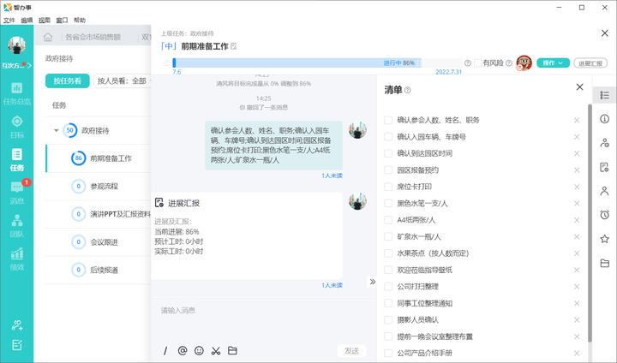This screenshot has width=617, height=363.
Task: Click the participants person icon in right rail
Action: pyautogui.click(x=604, y=191)
